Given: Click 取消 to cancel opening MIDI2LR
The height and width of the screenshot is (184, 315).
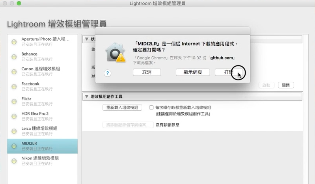Looking at the screenshot, I should click(x=147, y=72).
